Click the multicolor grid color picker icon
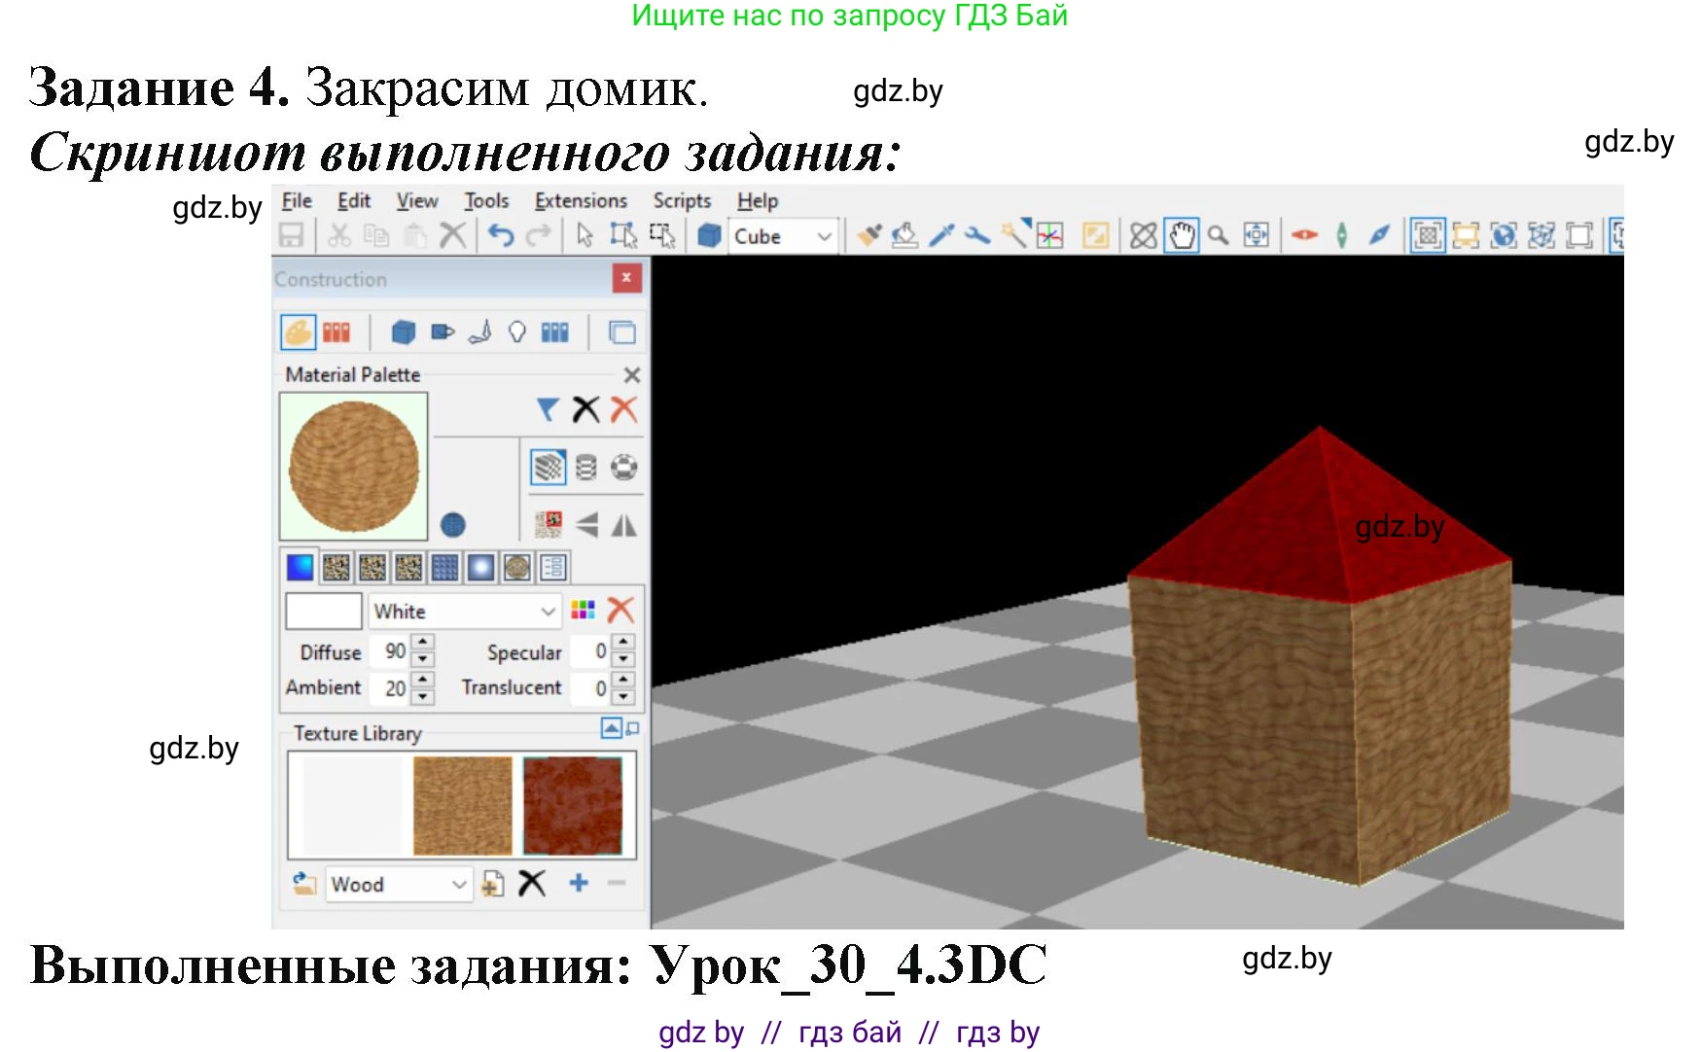The width and height of the screenshot is (1701, 1052). click(x=583, y=611)
